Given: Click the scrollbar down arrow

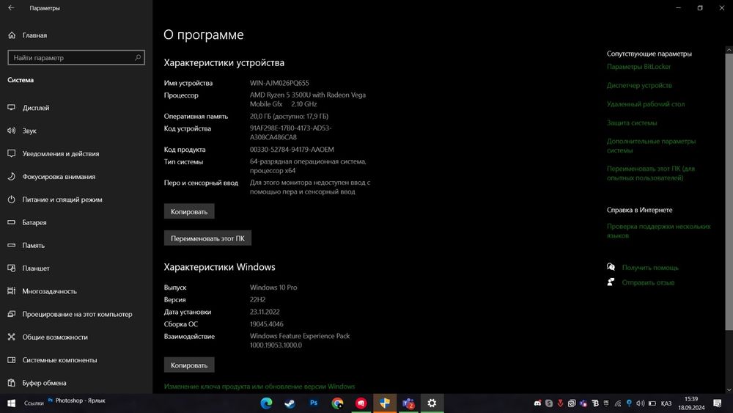Looking at the screenshot, I should pos(729,389).
